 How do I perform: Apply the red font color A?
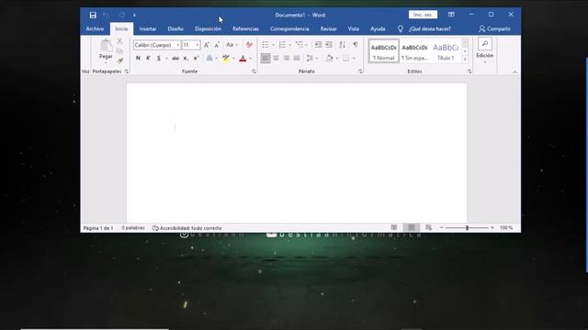pos(243,58)
